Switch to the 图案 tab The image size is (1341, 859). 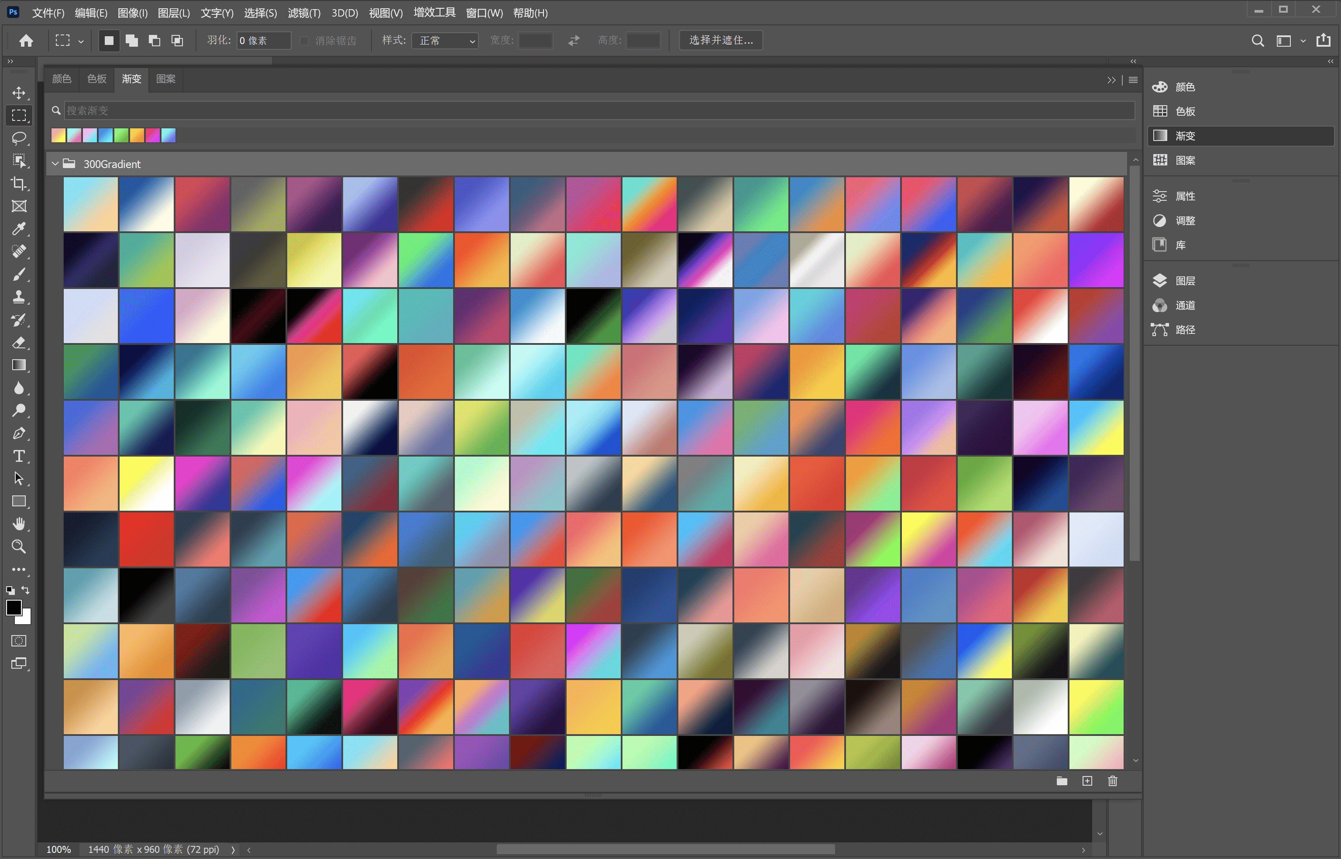(166, 79)
